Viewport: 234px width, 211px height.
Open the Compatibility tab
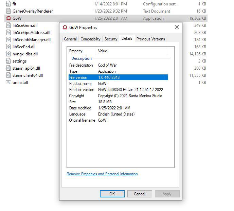coord(90,39)
